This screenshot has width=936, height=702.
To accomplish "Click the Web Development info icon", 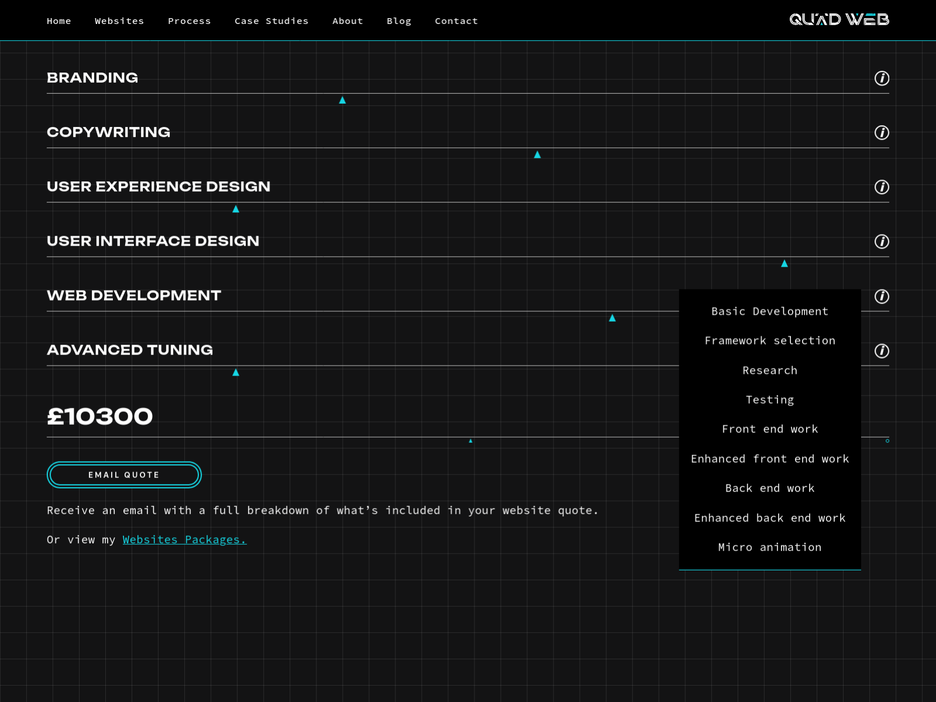I will [882, 297].
